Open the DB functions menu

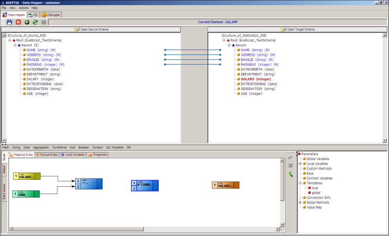pos(128,147)
